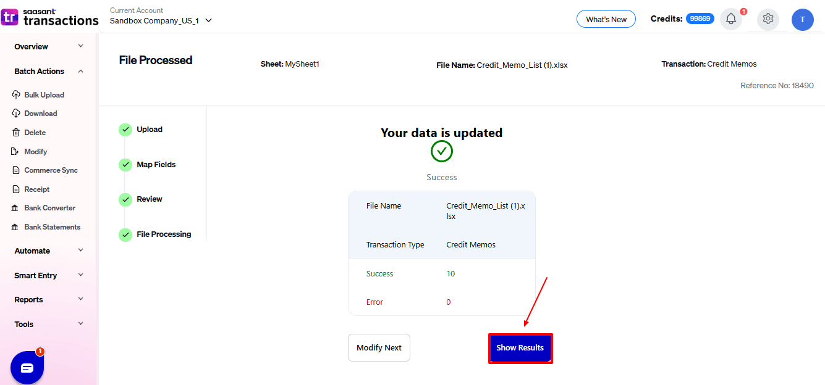Viewport: 825px width, 385px height.
Task: Open the Modify batch action
Action: pos(36,151)
